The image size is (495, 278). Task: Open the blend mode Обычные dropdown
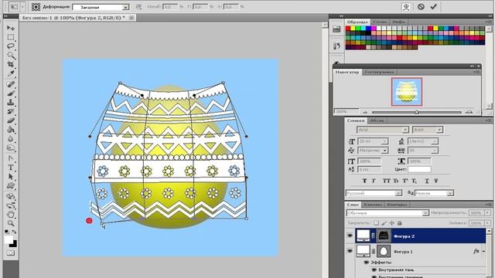coord(425,213)
